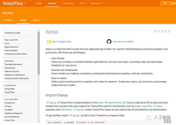176x125 pixels.
Task: Open Feature Columns sidebar item
Action: pyautogui.click(x=12, y=71)
